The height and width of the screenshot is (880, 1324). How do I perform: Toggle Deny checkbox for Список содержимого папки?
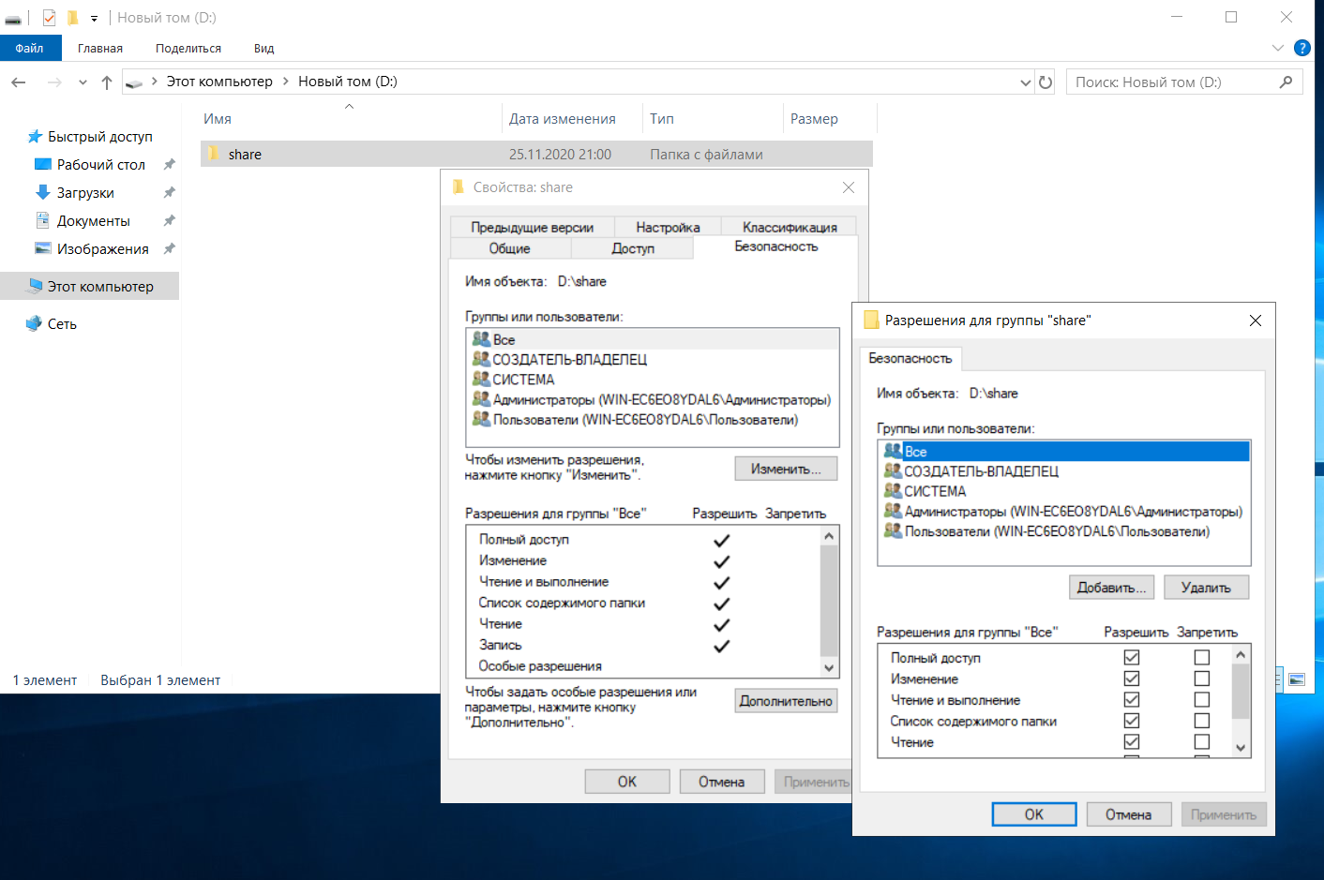coord(1202,721)
